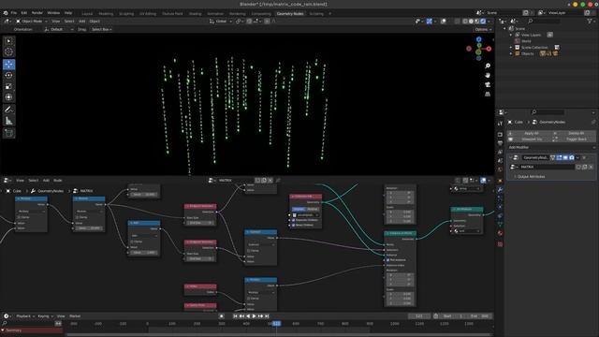Switch to wireframe viewport shading
The width and height of the screenshot is (599, 337).
click(x=465, y=21)
